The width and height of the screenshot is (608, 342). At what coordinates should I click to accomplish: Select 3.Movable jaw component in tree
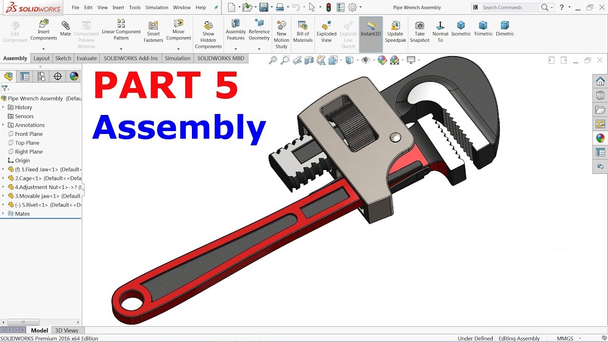[x=44, y=196]
